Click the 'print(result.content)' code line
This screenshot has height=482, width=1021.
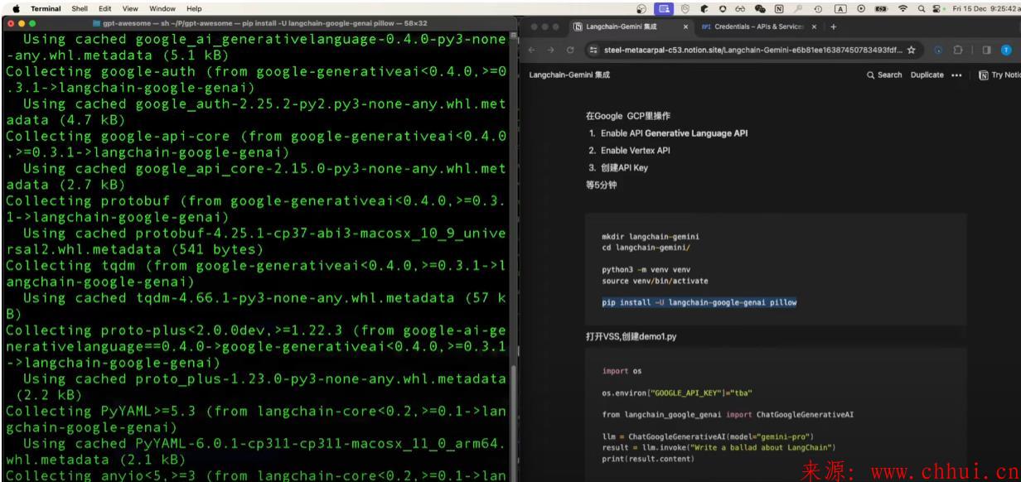tap(648, 459)
